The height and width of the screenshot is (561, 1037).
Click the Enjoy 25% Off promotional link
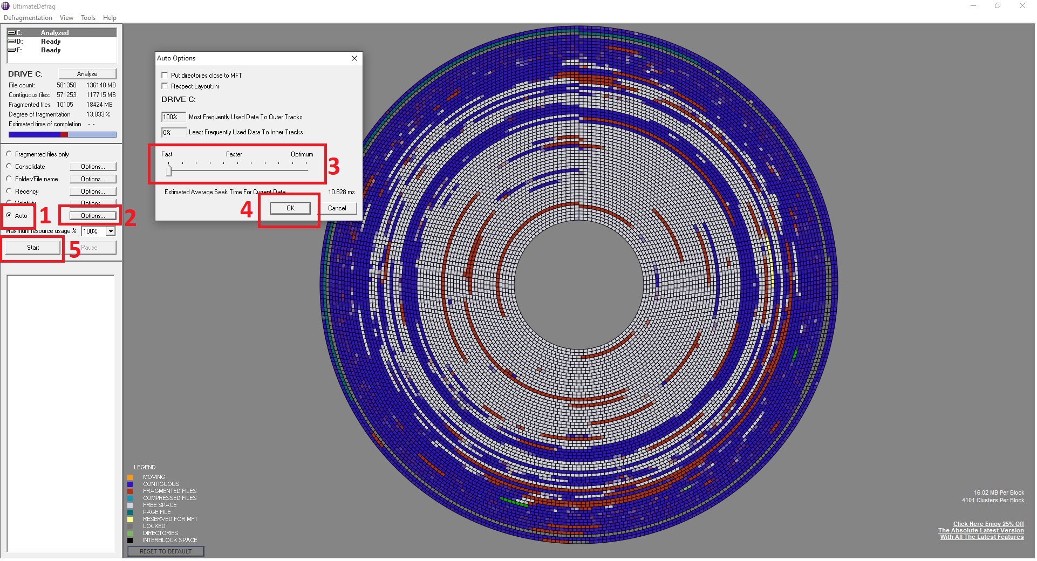point(988,524)
